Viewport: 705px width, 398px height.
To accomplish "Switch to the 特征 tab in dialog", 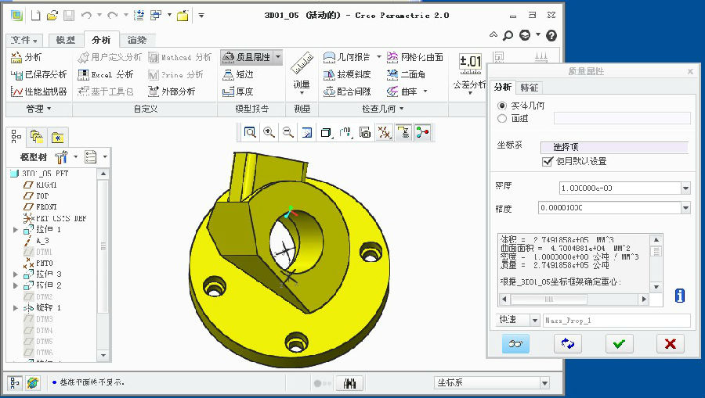I will (530, 88).
